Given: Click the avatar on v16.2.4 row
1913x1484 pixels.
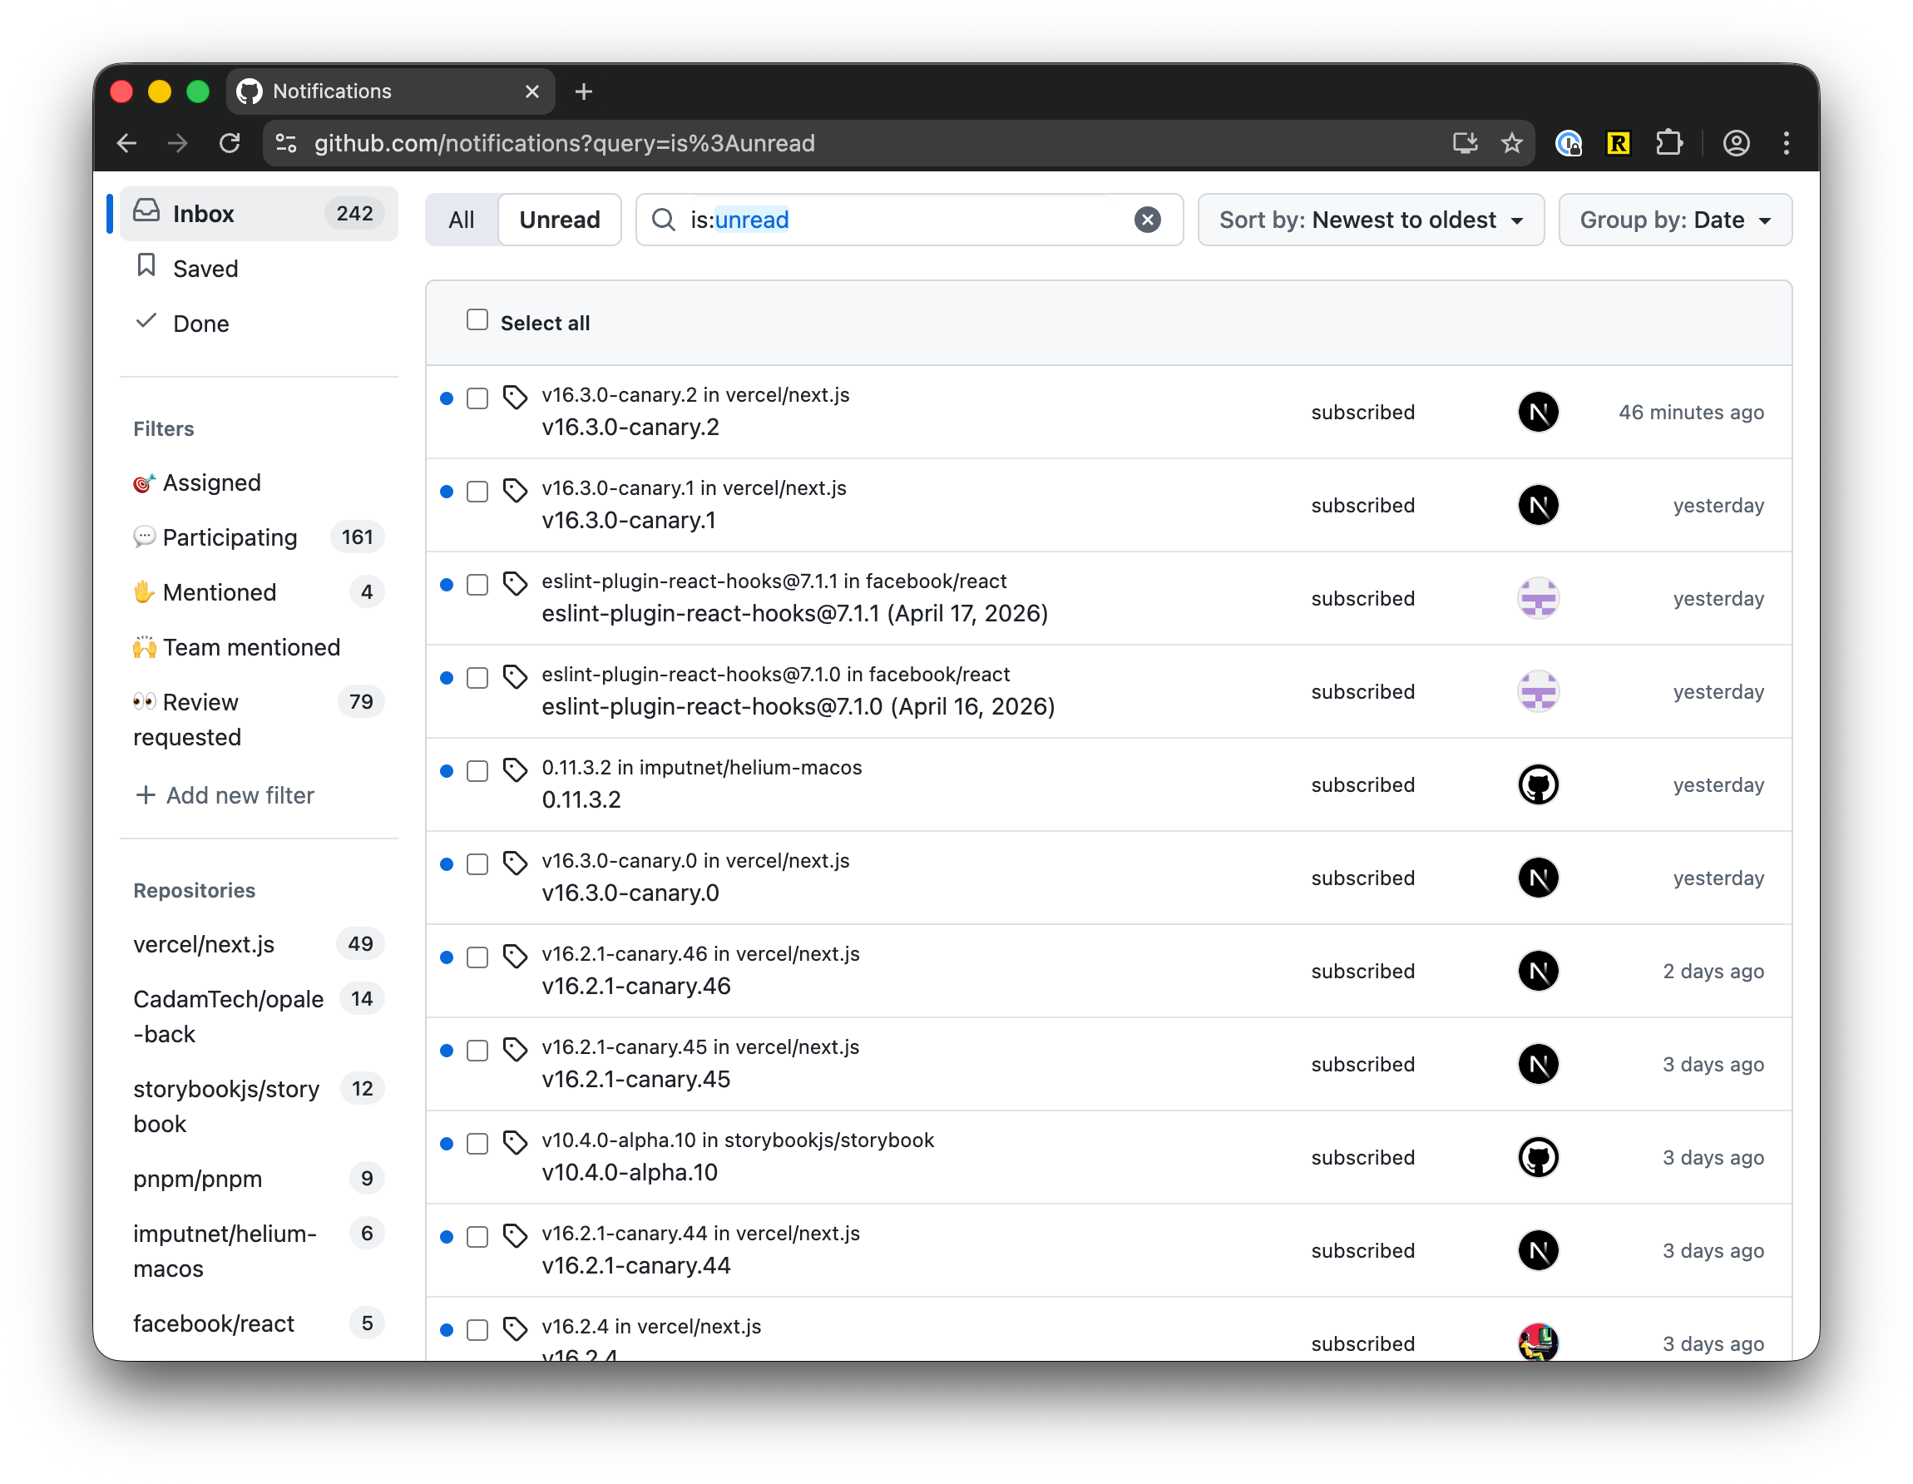Looking at the screenshot, I should [1538, 1341].
